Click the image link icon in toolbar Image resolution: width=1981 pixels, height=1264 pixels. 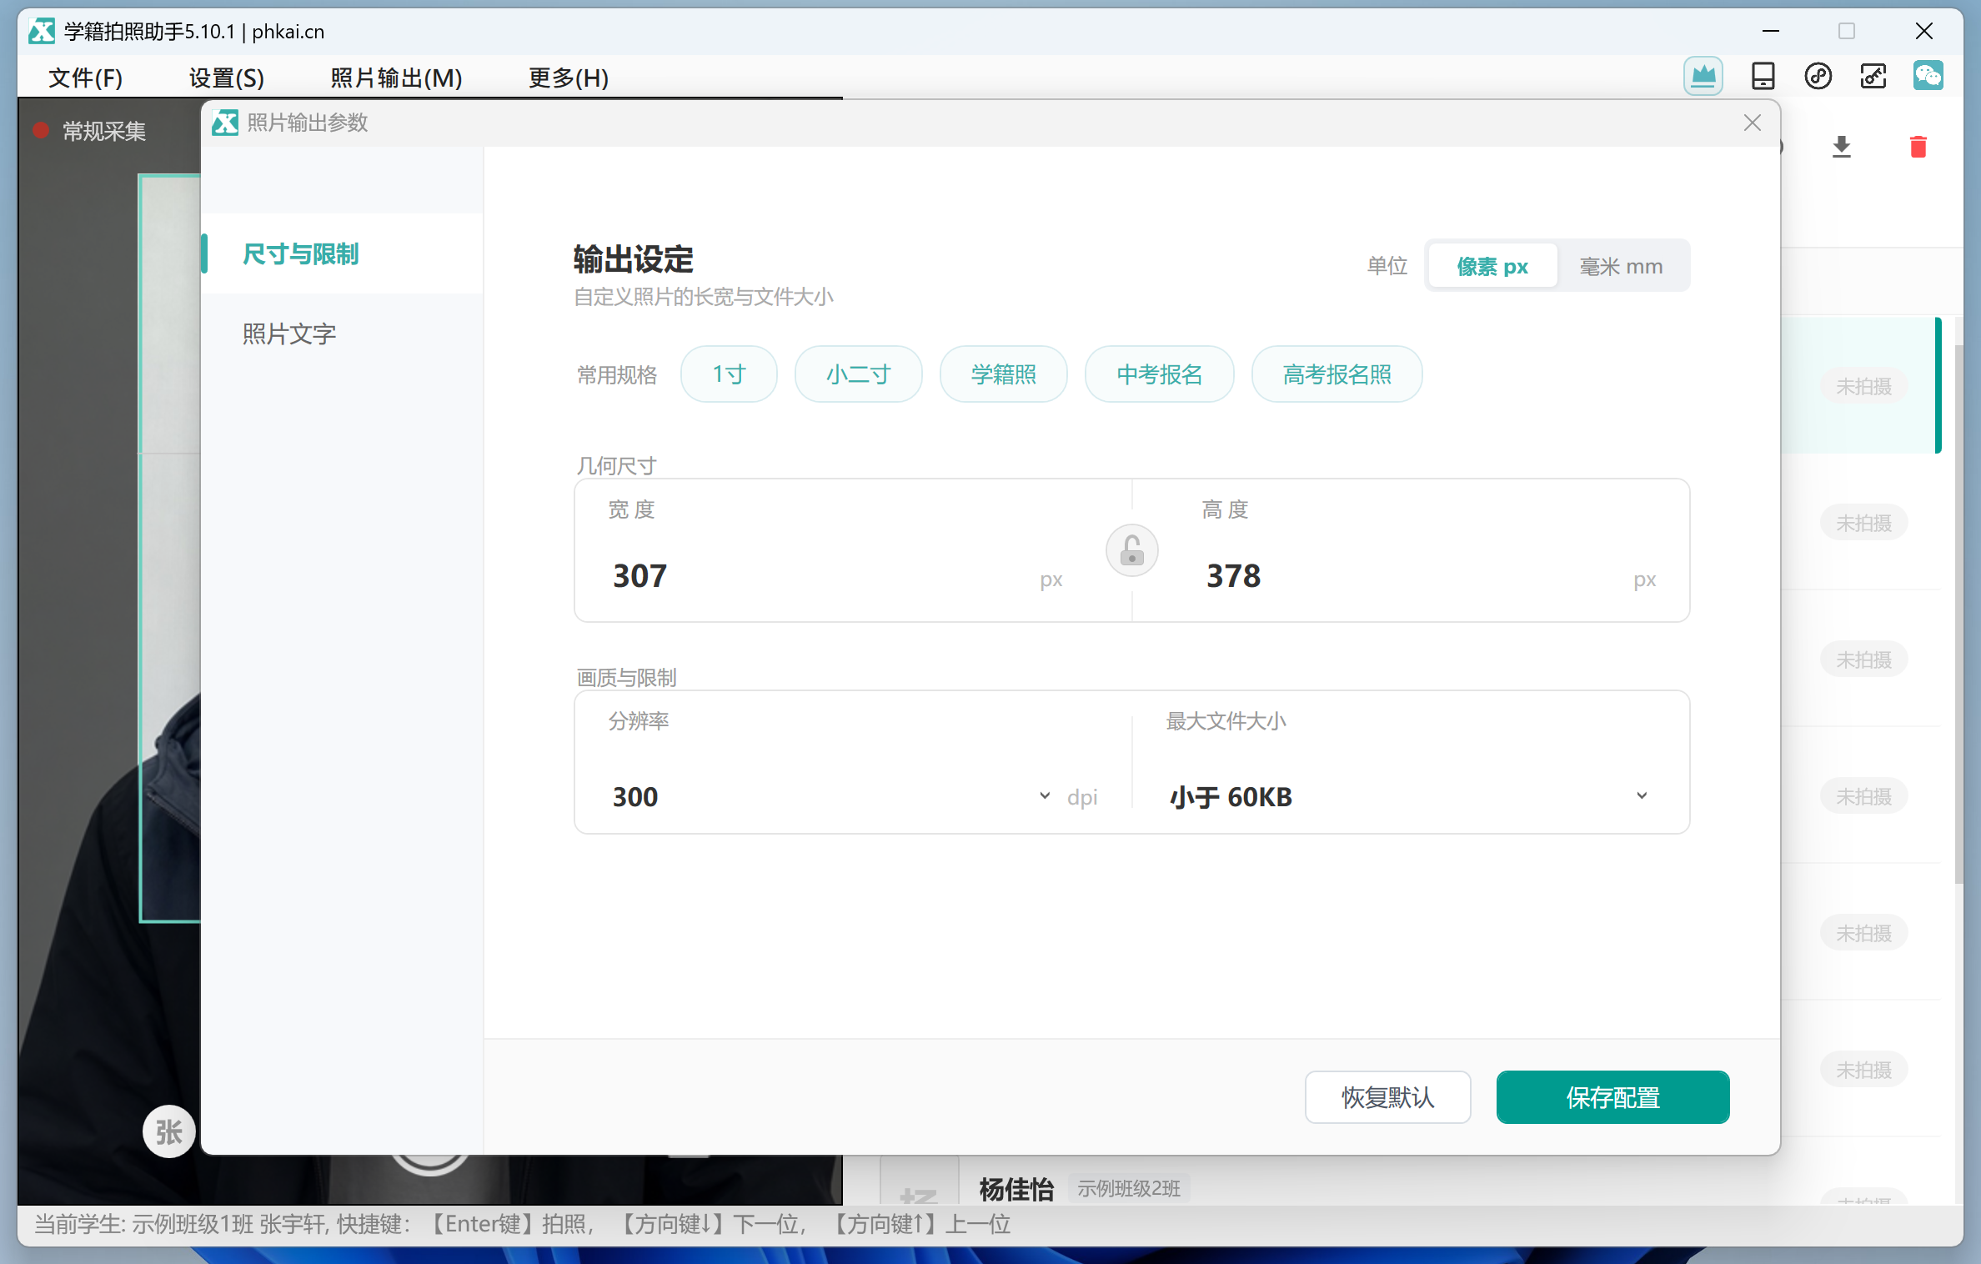click(x=1873, y=77)
